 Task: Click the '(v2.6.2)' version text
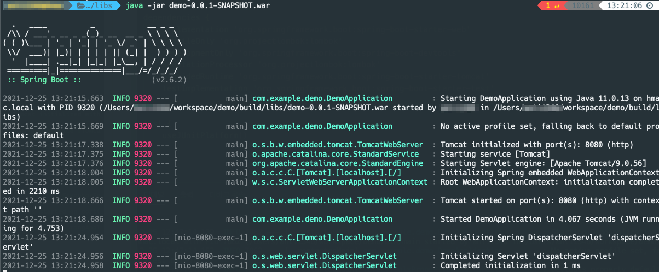coord(170,80)
